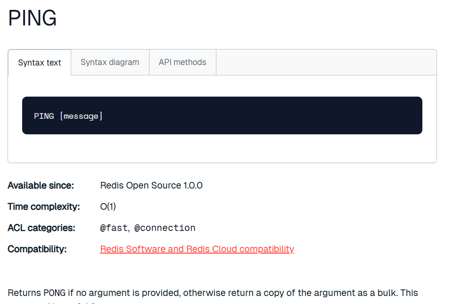Click the @connection ACL category

(x=165, y=228)
